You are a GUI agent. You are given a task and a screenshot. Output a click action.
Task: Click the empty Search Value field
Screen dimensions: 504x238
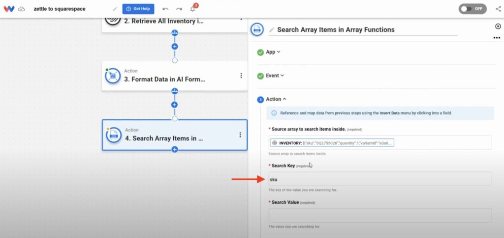click(x=380, y=215)
